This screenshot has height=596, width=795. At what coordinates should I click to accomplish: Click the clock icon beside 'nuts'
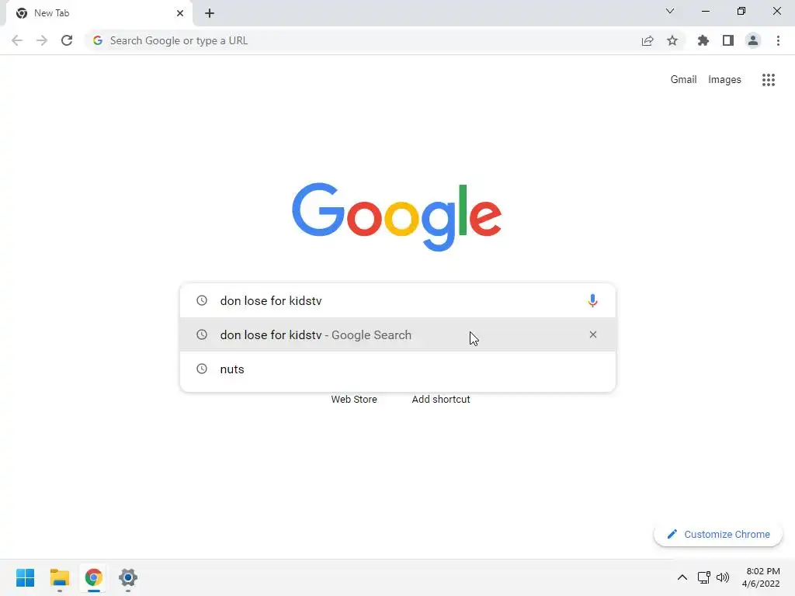click(x=202, y=369)
